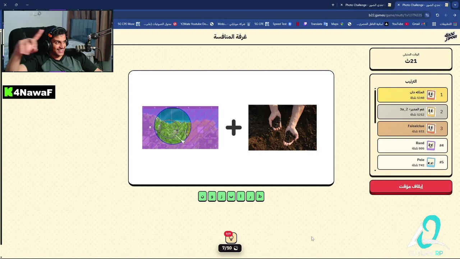Viewport: 460px width, 259px height.
Task: Open a new browser tab
Action: coord(333,5)
